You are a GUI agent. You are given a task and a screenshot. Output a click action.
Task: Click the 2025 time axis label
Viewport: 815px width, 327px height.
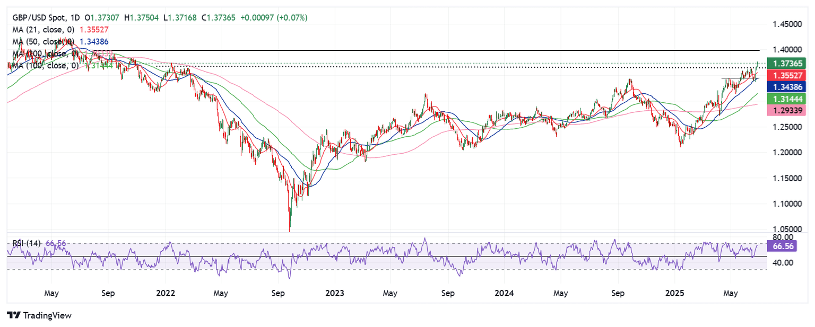coord(675,293)
